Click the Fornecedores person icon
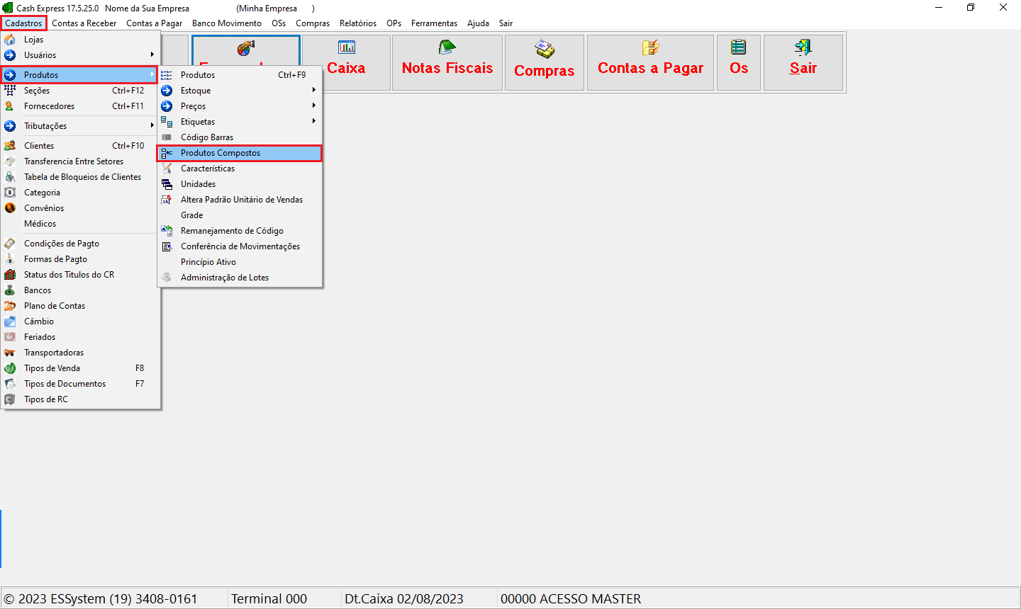This screenshot has height=609, width=1021. [x=10, y=106]
